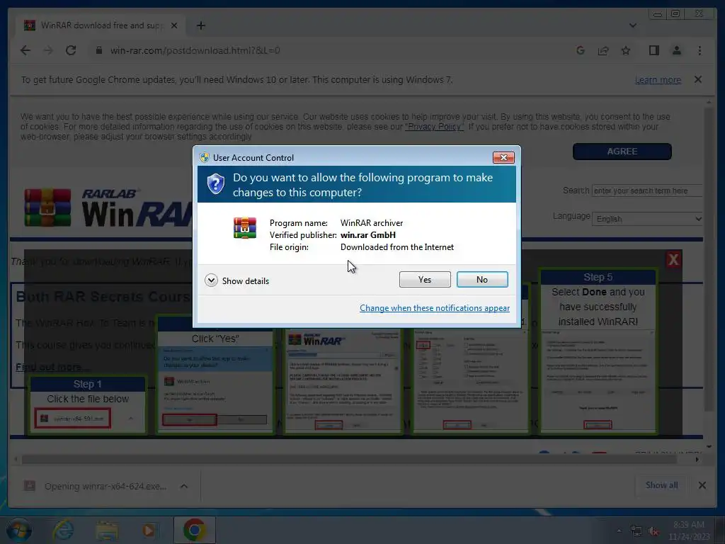Open Chrome three-dot menu
The height and width of the screenshot is (544, 725).
[x=700, y=50]
